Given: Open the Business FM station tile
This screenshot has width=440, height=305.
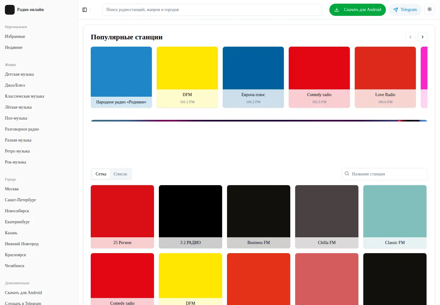Looking at the screenshot, I should click(x=258, y=217).
